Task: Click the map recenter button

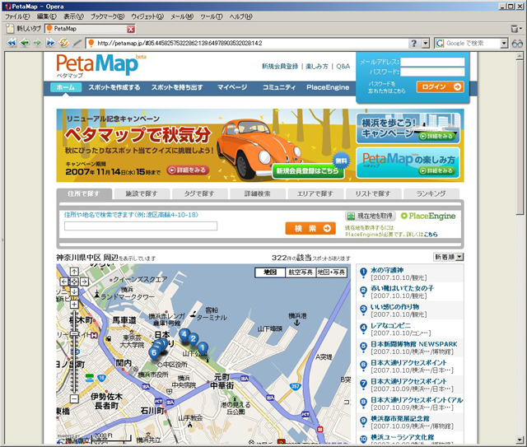Action: [x=74, y=282]
